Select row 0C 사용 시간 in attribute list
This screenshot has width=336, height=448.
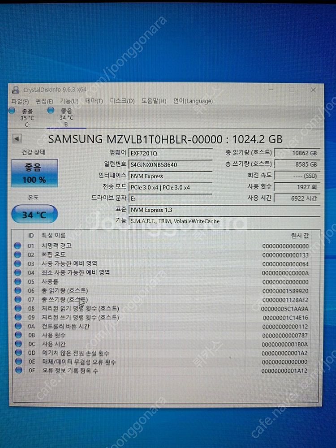click(162, 344)
